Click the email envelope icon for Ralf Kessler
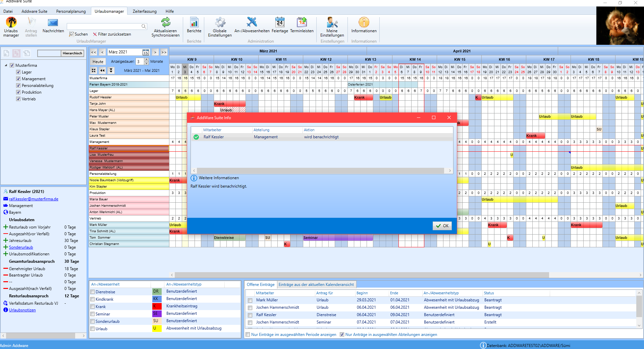This screenshot has width=644, height=349. point(6,199)
